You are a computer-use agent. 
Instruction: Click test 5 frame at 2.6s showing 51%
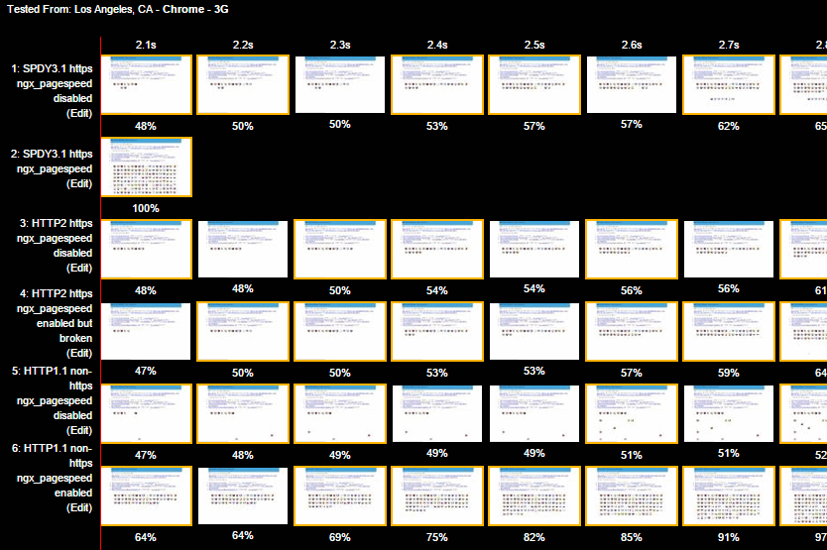tap(632, 413)
